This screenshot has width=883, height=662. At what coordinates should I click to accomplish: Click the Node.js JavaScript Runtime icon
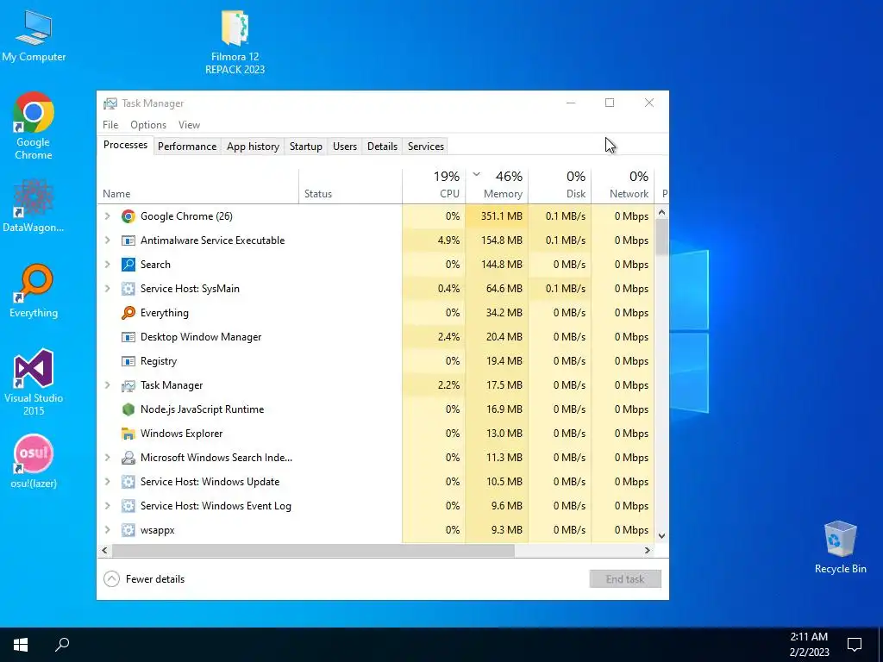click(x=128, y=409)
